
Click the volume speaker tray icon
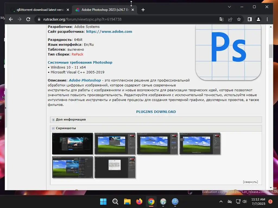pos(245,201)
